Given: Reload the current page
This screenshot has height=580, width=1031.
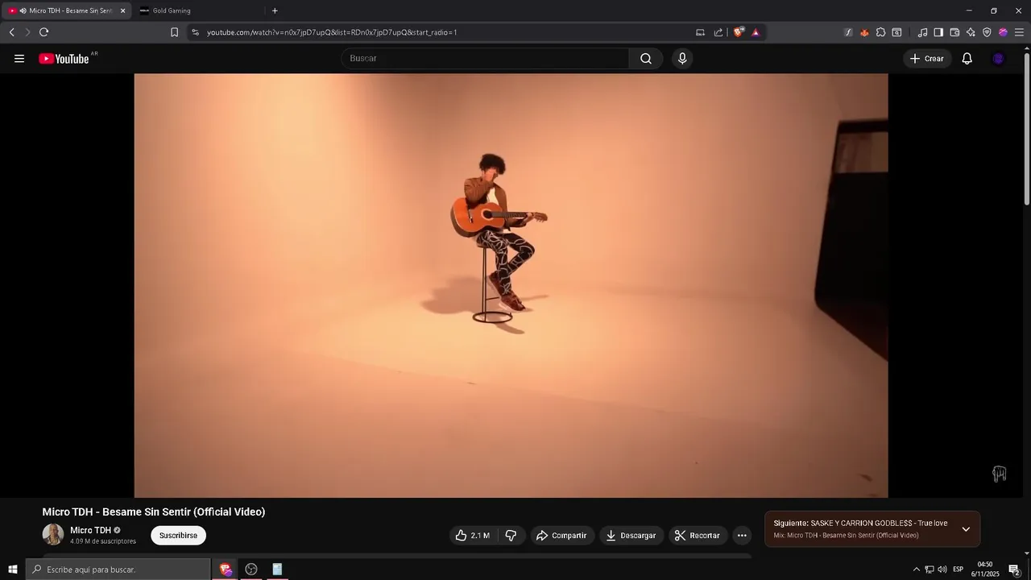Looking at the screenshot, I should point(43,32).
